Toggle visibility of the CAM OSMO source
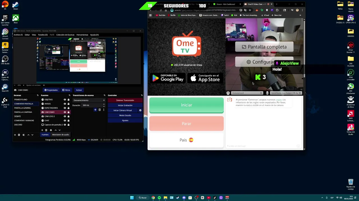Screen dimensions: 359x201 pyautogui.click(x=65, y=112)
